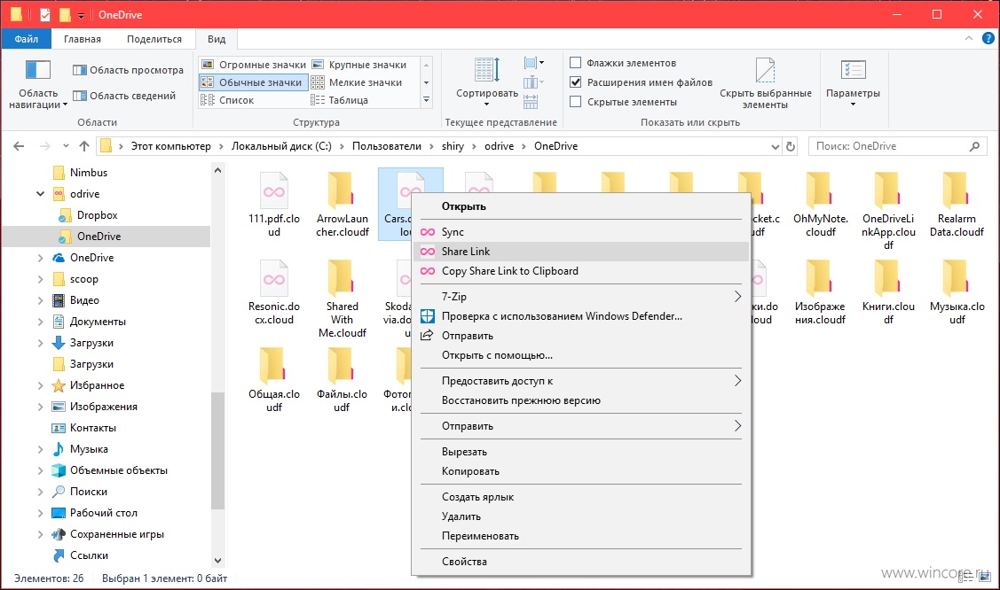Choose Share Link from context menu
The height and width of the screenshot is (590, 1000).
click(x=581, y=252)
